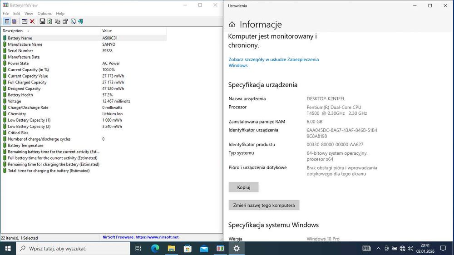
Task: Open Microsoft Store from the taskbar
Action: (188, 248)
